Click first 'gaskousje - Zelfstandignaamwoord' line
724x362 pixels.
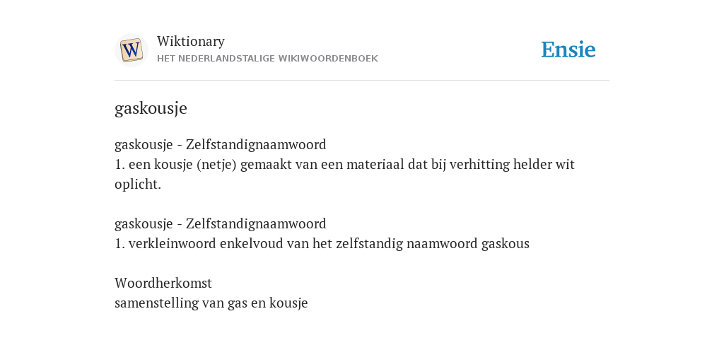coord(221,144)
